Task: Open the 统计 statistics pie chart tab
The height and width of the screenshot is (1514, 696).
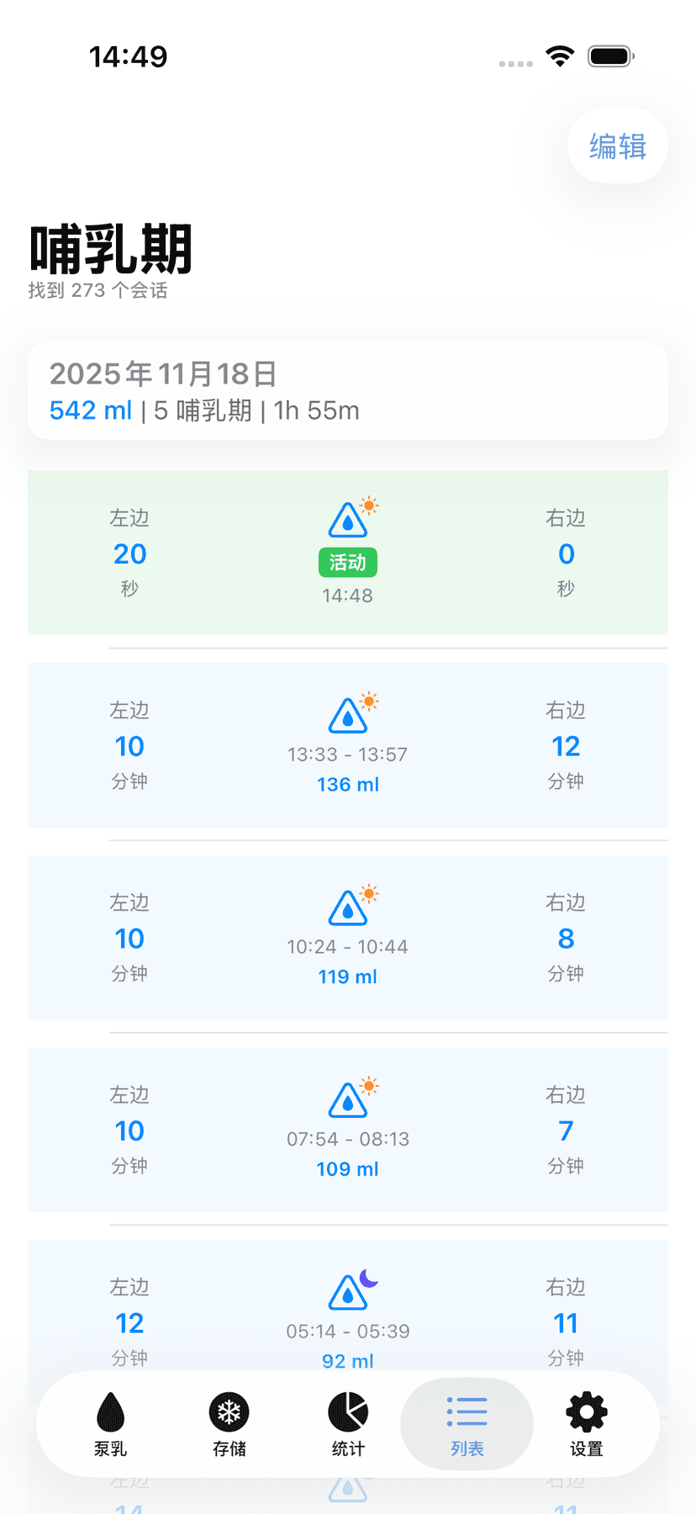Action: (348, 1423)
